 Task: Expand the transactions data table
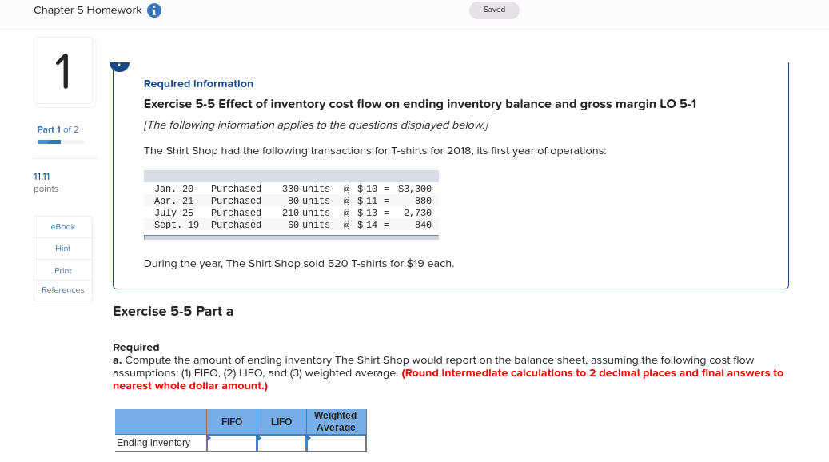[x=291, y=175]
